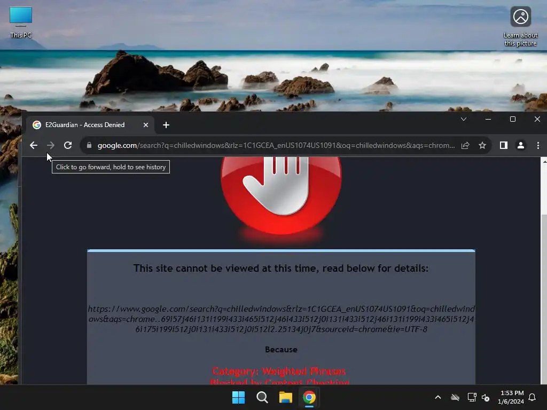Select the 'This site cannot be viewed' heading
The image size is (547, 410).
pyautogui.click(x=281, y=268)
